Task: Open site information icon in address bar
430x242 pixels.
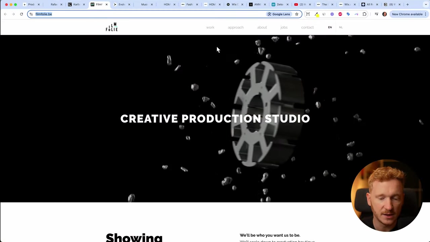Action: [x=31, y=14]
